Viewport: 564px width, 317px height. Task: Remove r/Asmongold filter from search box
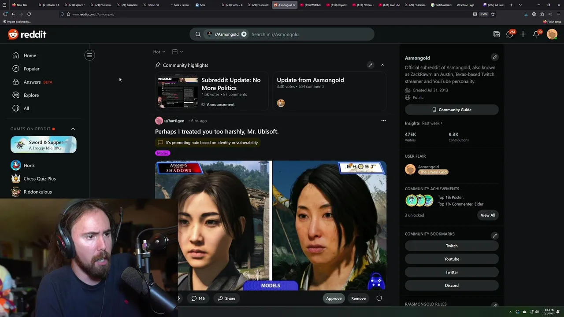pos(244,34)
